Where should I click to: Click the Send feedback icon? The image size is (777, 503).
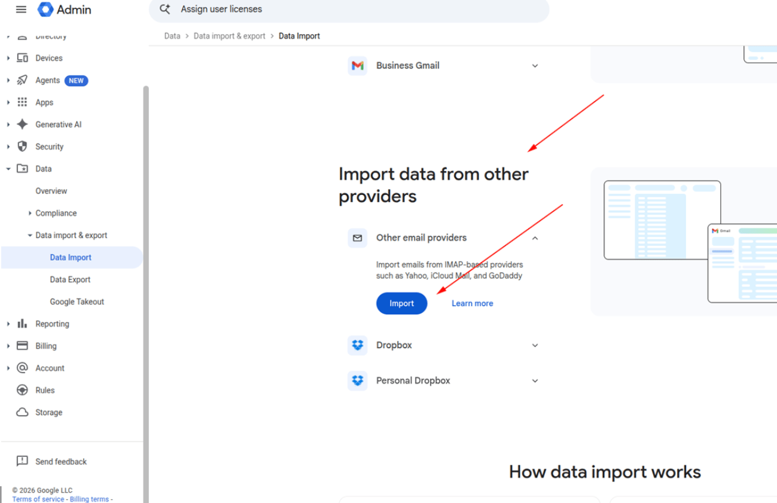pyautogui.click(x=22, y=461)
